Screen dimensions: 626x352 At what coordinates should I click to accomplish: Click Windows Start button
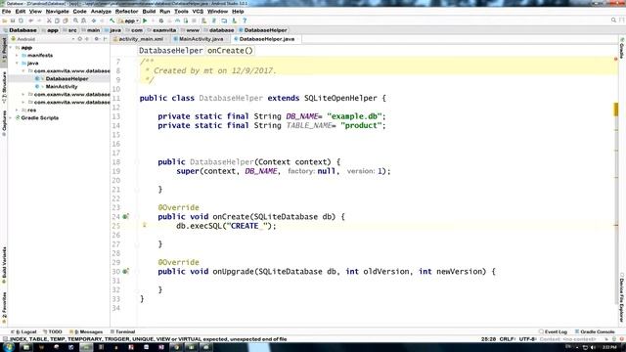point(9,347)
